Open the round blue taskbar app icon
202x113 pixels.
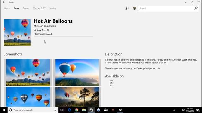98,110
